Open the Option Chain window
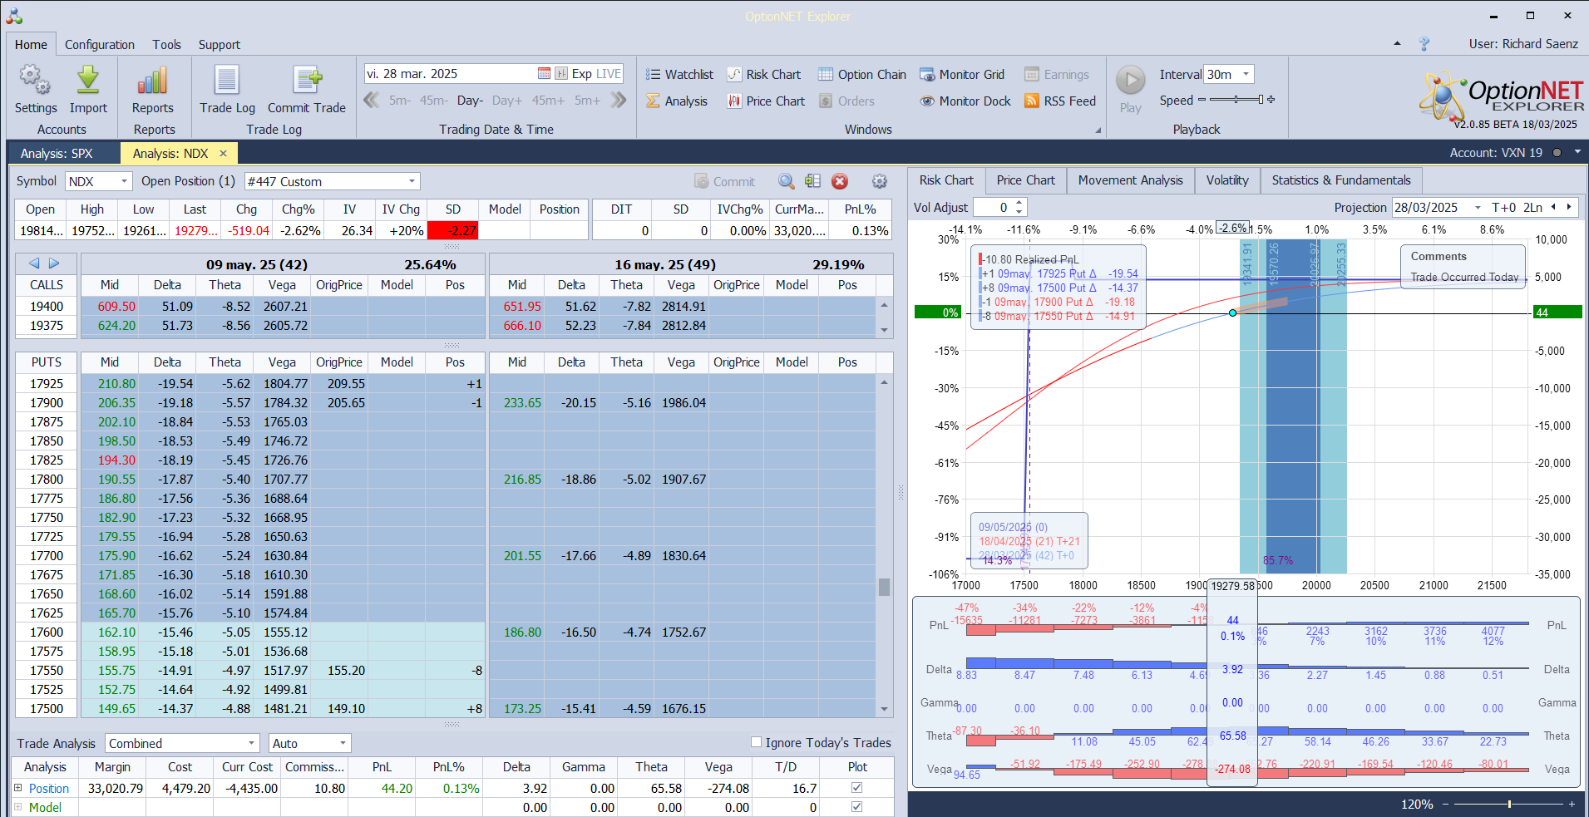 (x=861, y=74)
